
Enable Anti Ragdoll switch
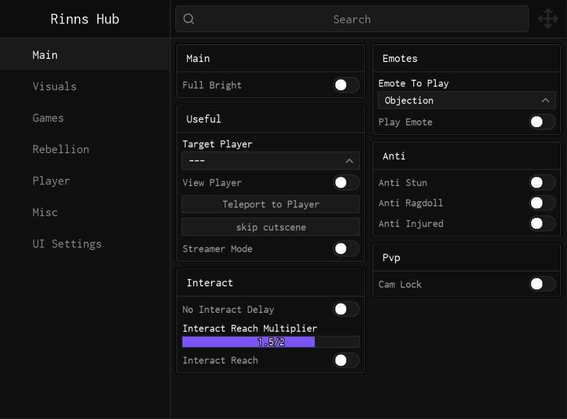point(542,203)
